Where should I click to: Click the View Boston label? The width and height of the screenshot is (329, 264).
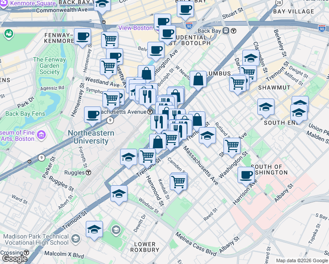pos(135,28)
